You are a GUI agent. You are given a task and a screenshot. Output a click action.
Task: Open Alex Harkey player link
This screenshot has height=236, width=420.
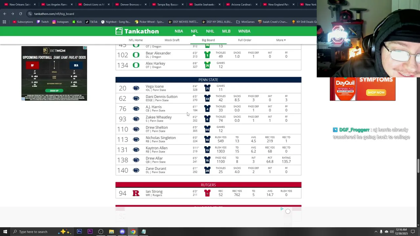(x=156, y=63)
